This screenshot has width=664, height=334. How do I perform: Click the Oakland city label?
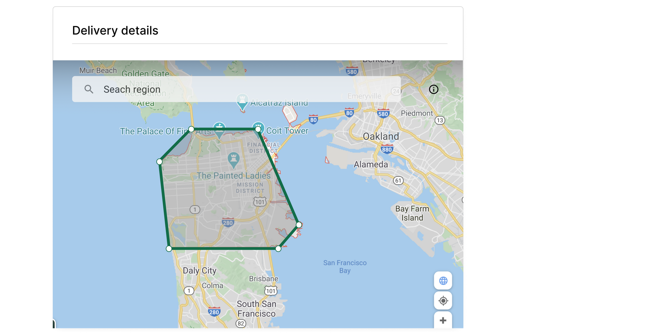point(381,136)
